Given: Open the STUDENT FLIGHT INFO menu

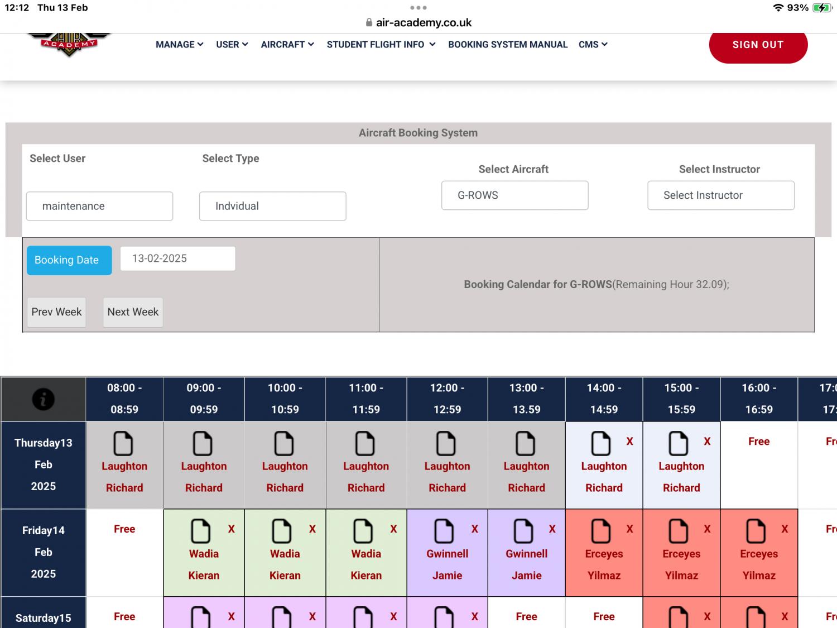Looking at the screenshot, I should [380, 44].
